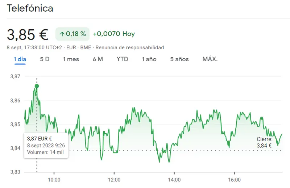Click Volumen: 14 mil in the tooltip
Screen dimensions: 290x188
pos(45,153)
